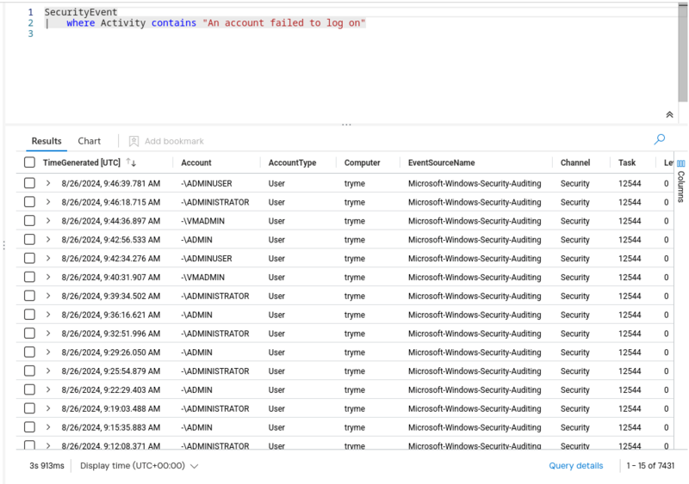
Task: Click 'tryme' in the 9:36:16.621 row
Action: tap(354, 315)
